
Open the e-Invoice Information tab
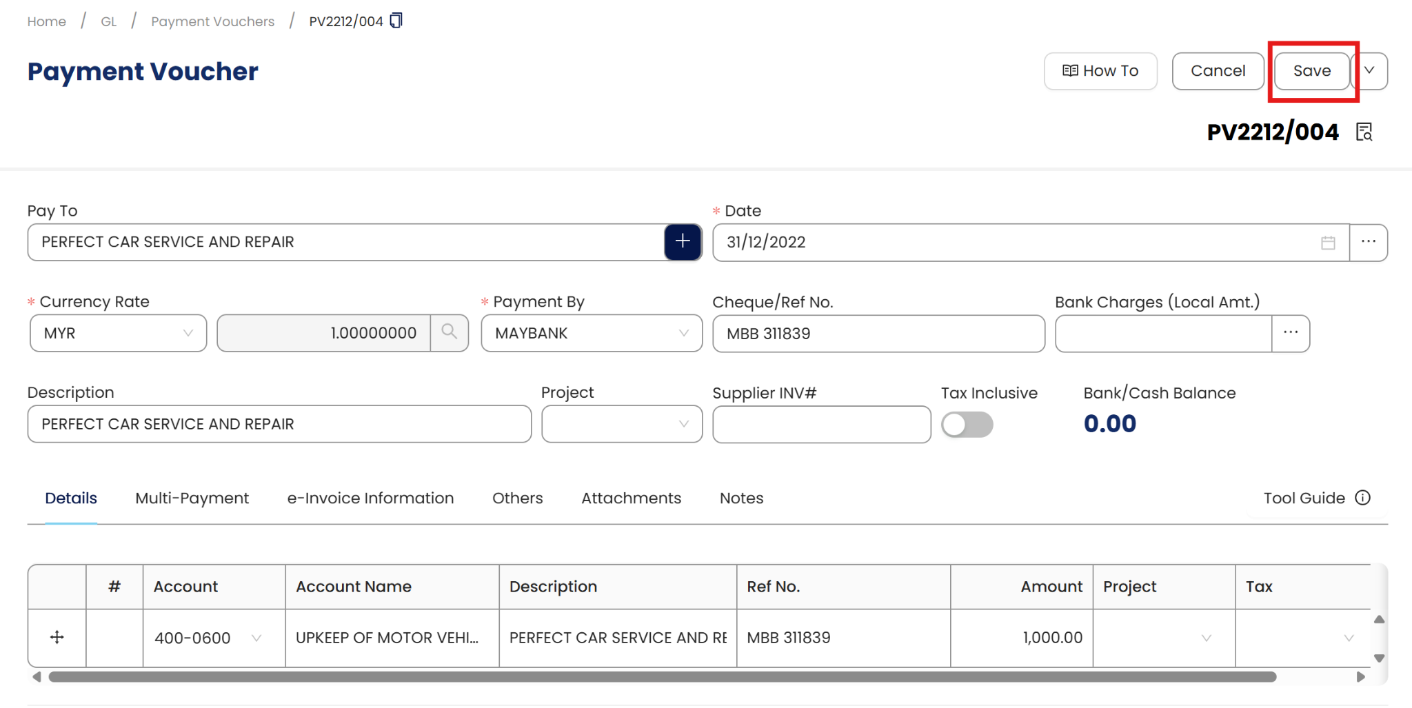point(370,498)
